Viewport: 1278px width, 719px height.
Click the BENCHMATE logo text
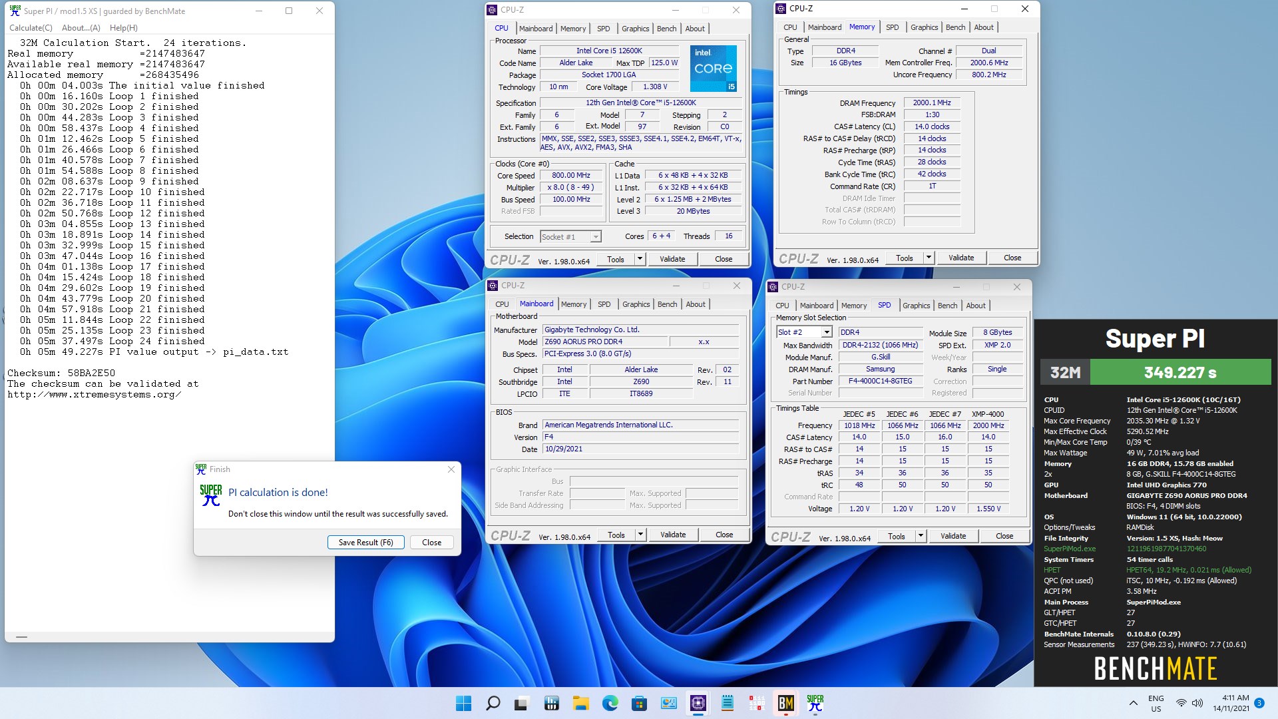(x=1155, y=668)
